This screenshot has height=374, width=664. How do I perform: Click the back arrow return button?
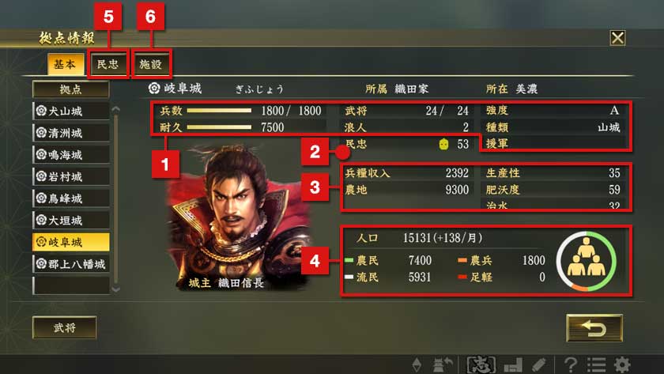594,328
